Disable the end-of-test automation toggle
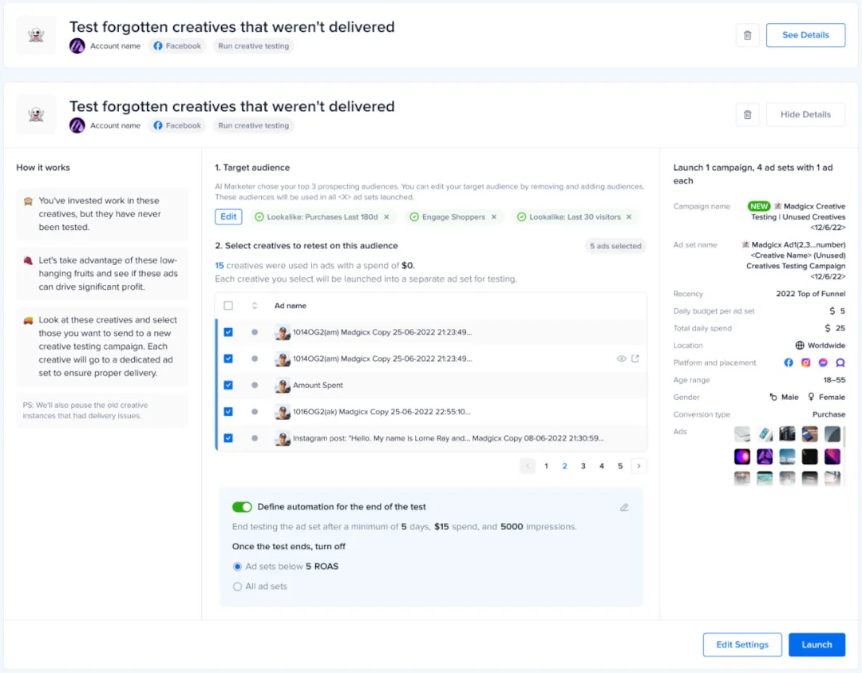 coord(242,507)
